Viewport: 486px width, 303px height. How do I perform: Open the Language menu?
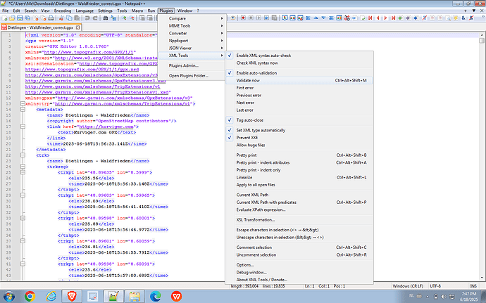(x=85, y=11)
